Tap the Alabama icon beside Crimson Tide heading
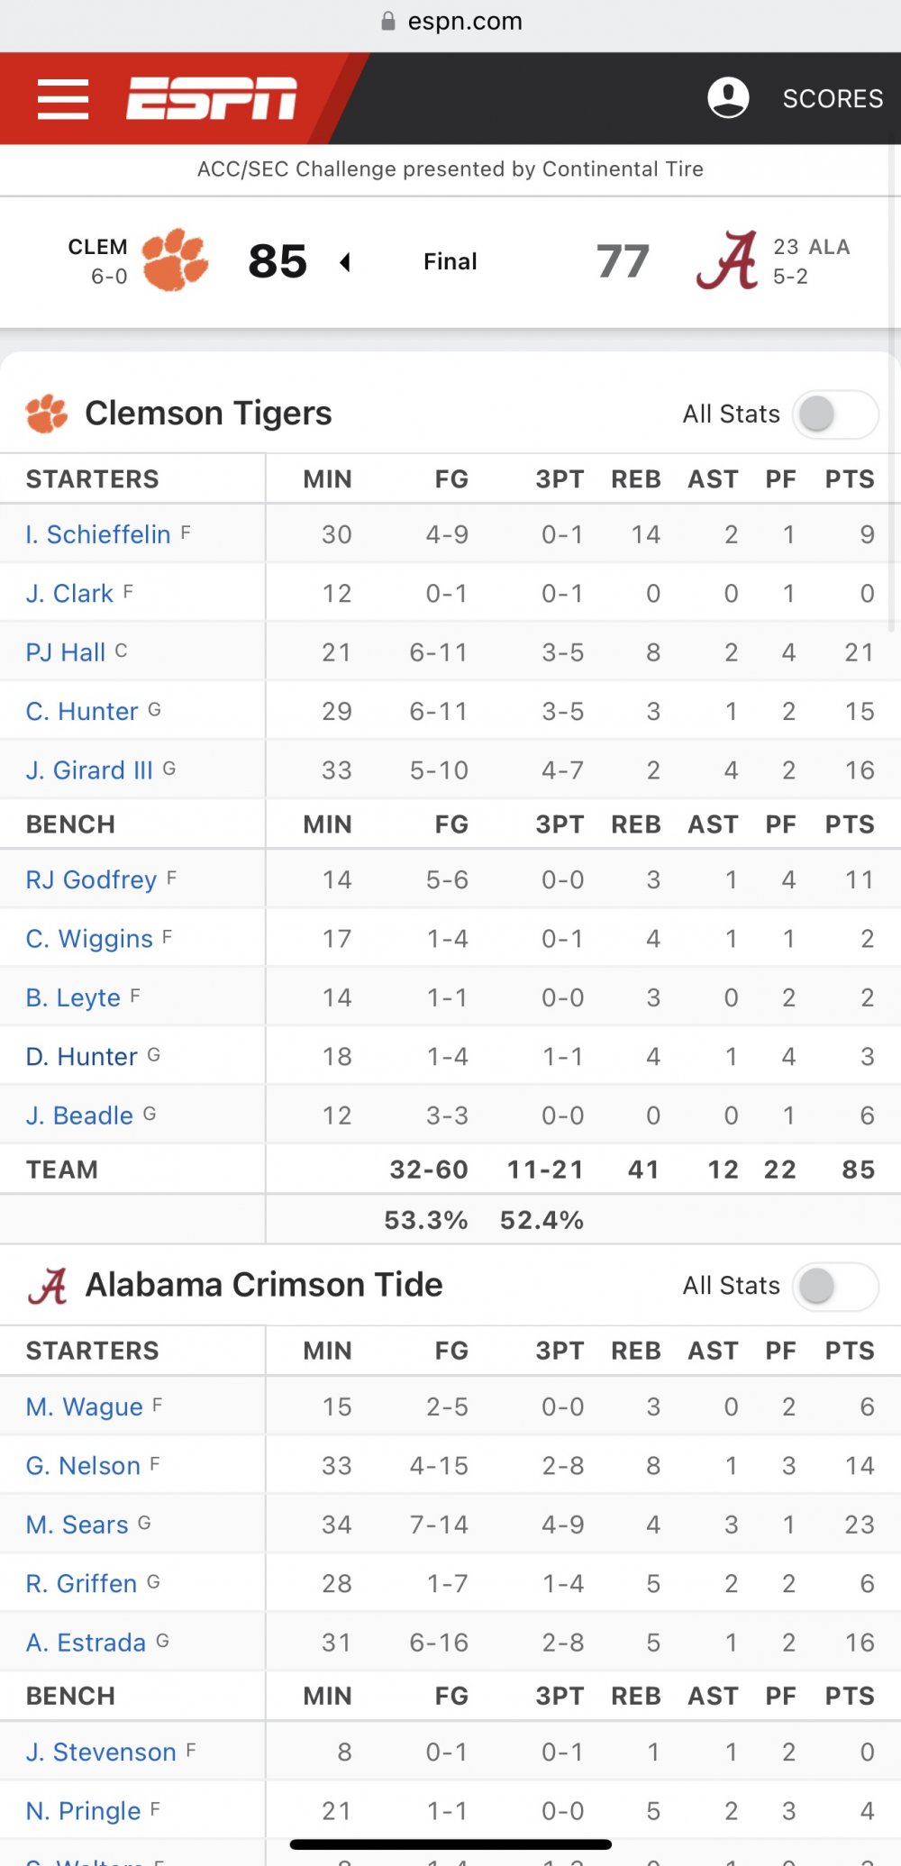 coord(49,1286)
